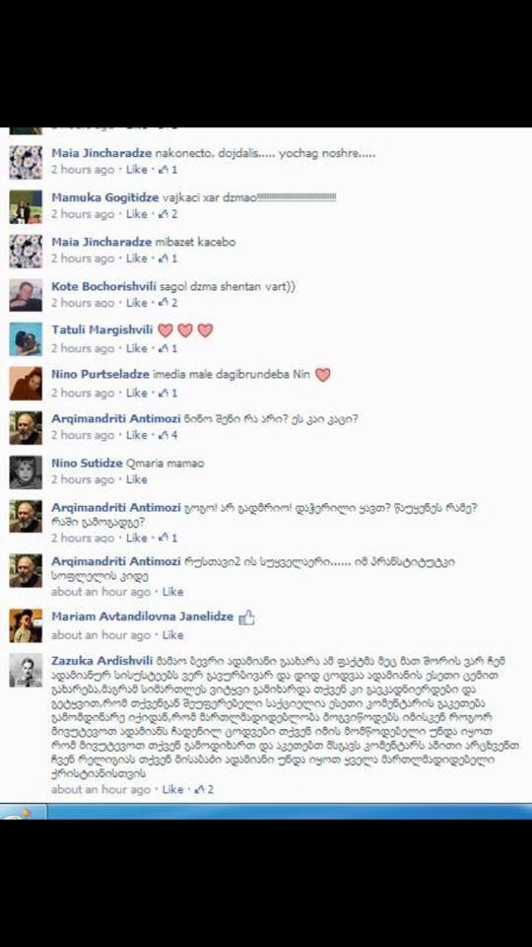
Task: Open Tatuli Margishvili's profile name link
Action: tap(101, 330)
